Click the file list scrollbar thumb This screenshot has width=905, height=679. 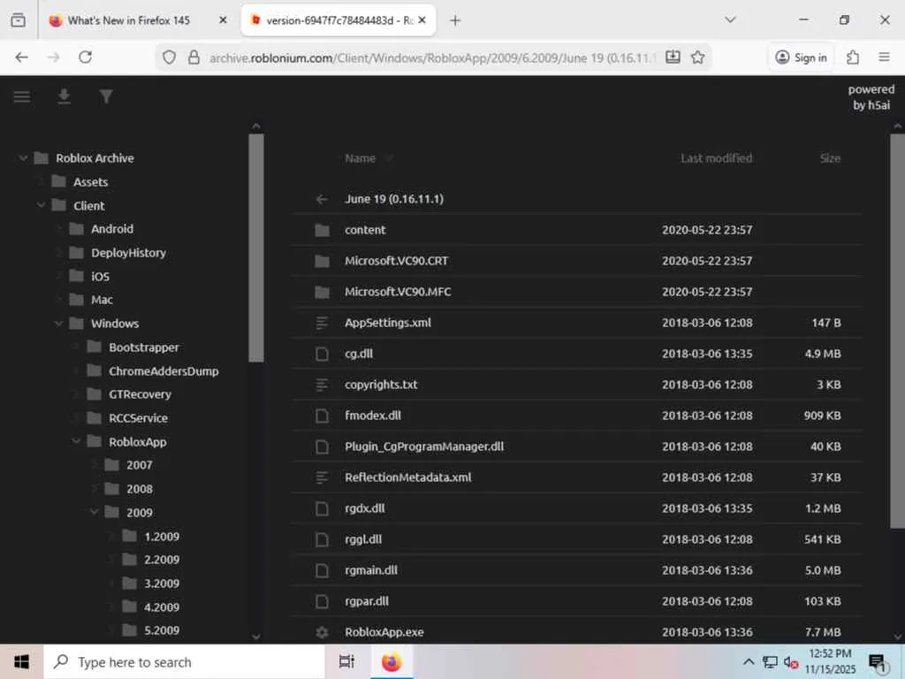(898, 331)
